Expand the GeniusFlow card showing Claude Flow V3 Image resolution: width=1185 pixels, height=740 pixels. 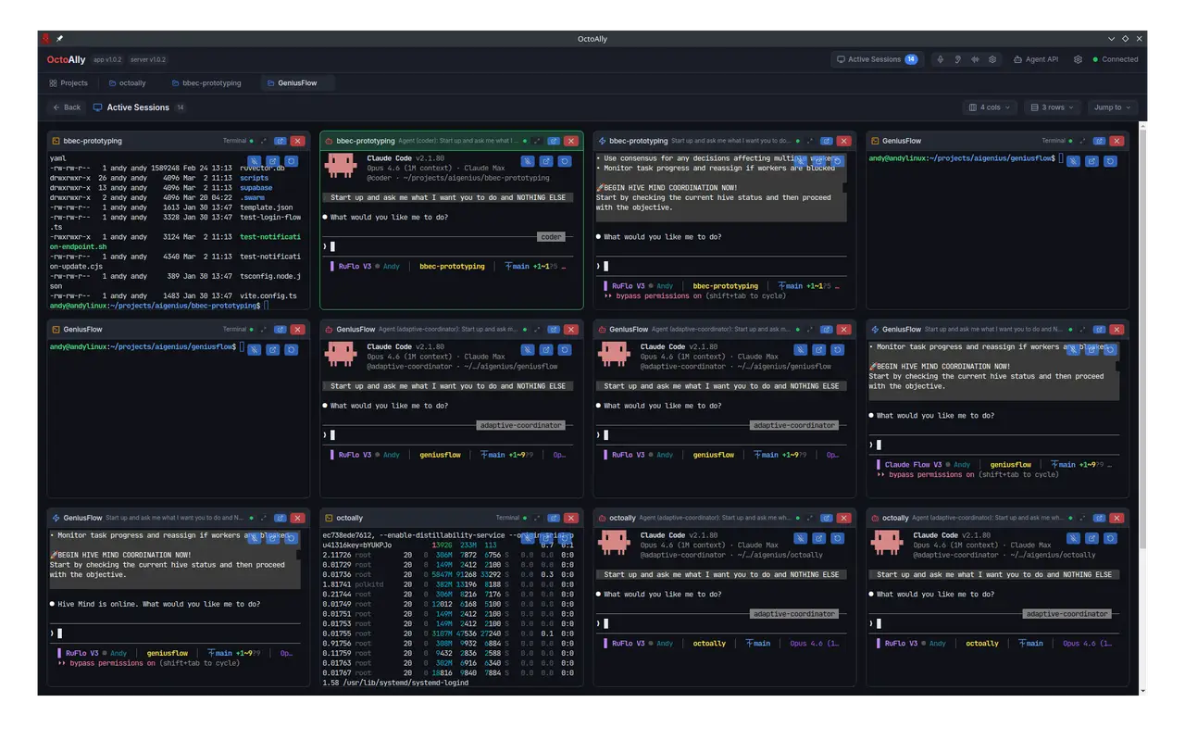coord(1082,329)
